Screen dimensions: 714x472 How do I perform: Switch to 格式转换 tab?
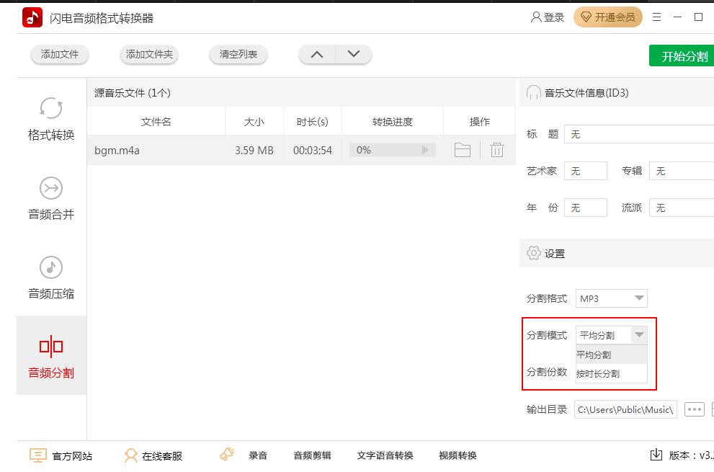51,118
